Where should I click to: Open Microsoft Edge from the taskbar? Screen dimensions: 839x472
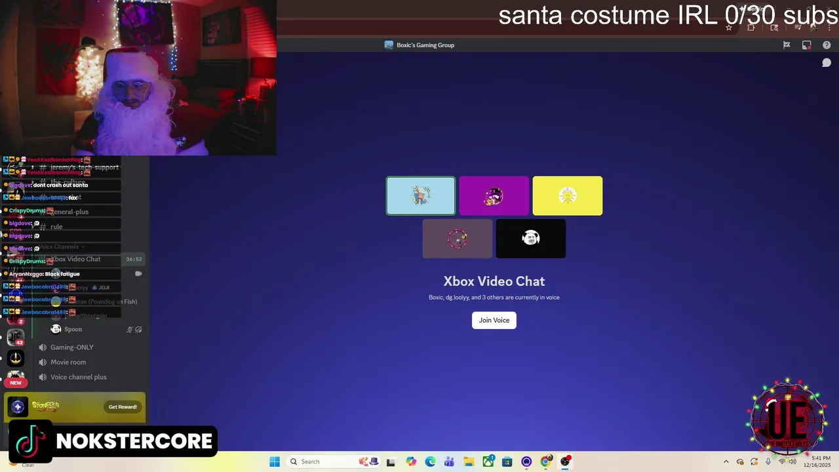pos(430,462)
